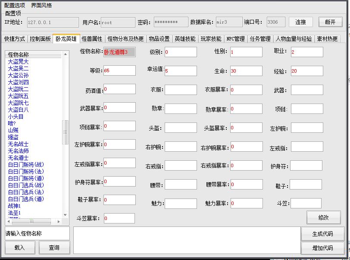350x260 pixels.
Task: Click the 生成代码 button
Action: (x=323, y=234)
